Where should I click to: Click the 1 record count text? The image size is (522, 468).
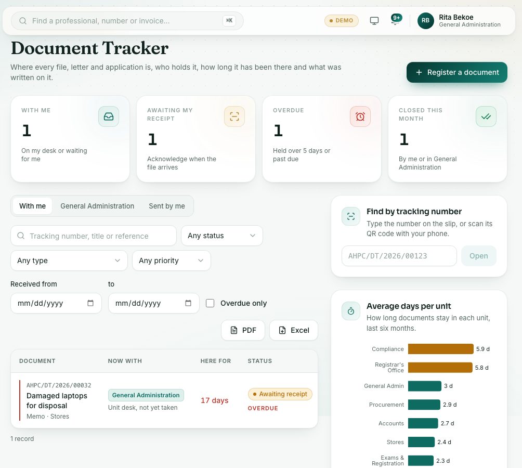22,439
